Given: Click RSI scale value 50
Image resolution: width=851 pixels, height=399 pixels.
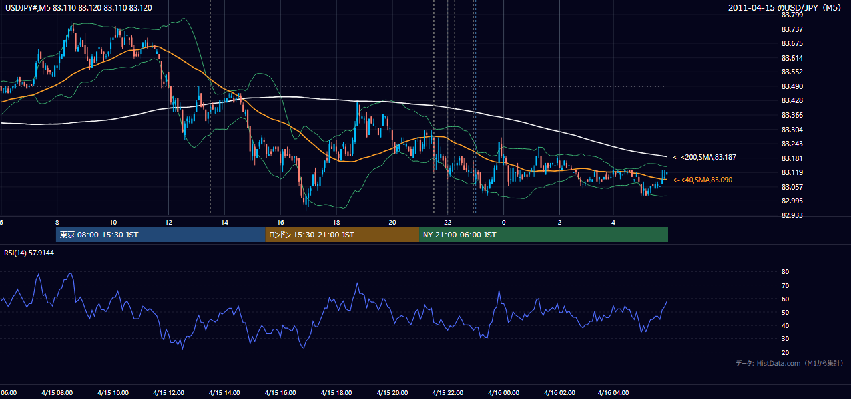Looking at the screenshot, I should point(785,312).
